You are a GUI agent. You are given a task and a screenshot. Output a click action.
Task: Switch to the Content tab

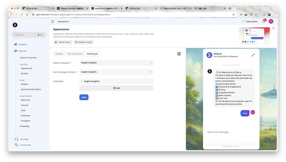(59, 54)
